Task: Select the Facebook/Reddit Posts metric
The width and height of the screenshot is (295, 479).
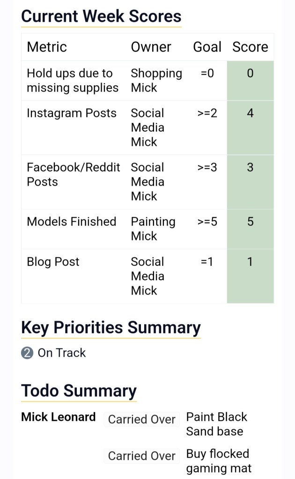Action: (73, 174)
